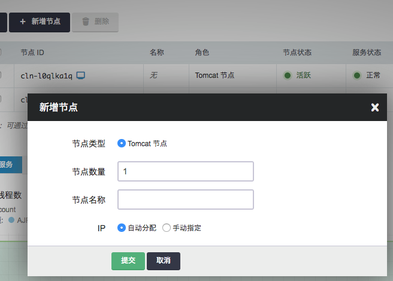
Task: Close the 新增节点 dialog with X
Action: click(375, 107)
